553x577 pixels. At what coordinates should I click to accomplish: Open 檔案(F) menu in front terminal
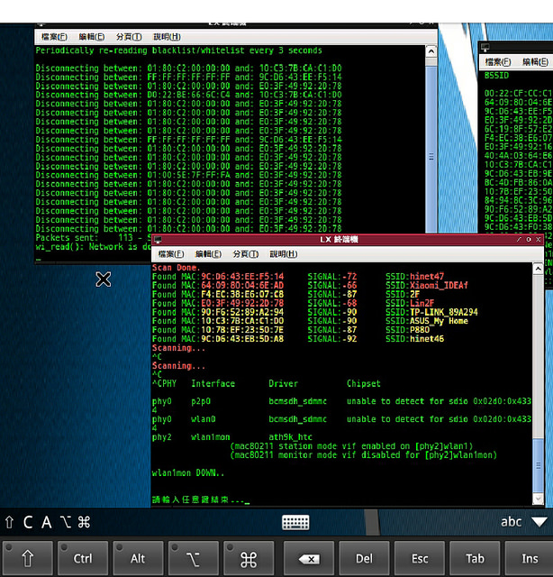tap(171, 254)
